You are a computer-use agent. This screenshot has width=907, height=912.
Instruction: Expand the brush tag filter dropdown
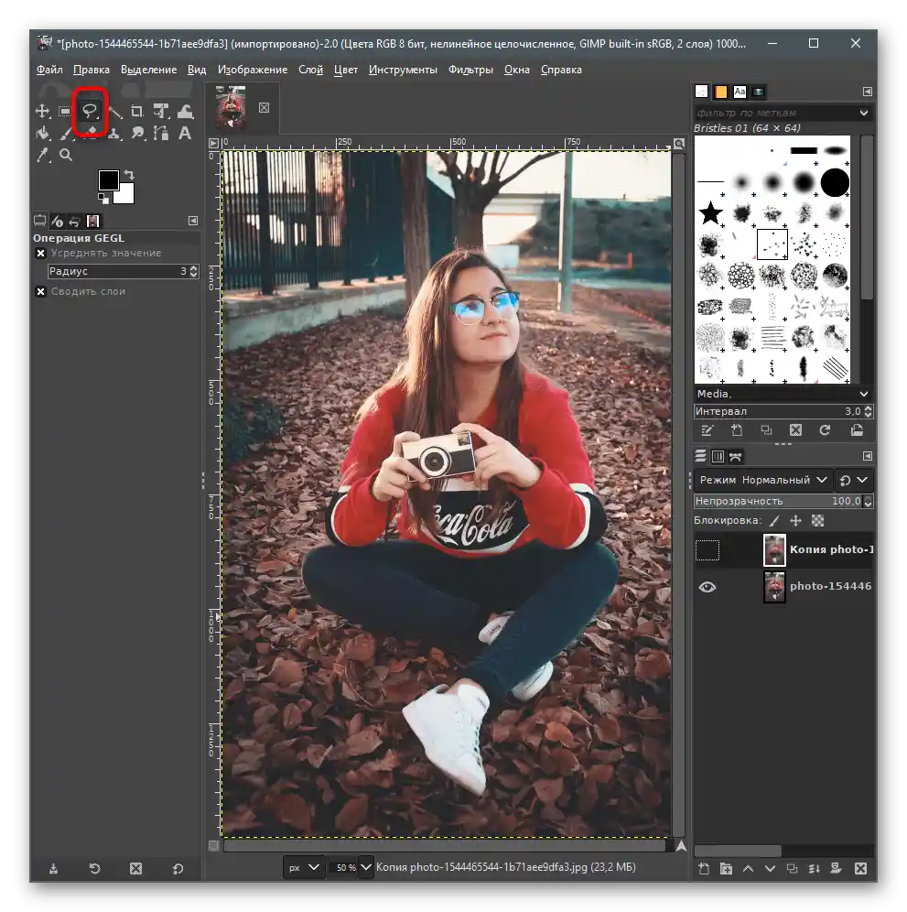click(863, 113)
